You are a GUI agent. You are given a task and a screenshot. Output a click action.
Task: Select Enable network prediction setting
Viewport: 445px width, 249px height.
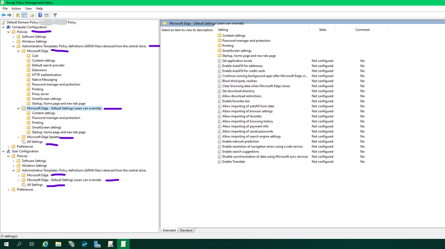(241, 141)
